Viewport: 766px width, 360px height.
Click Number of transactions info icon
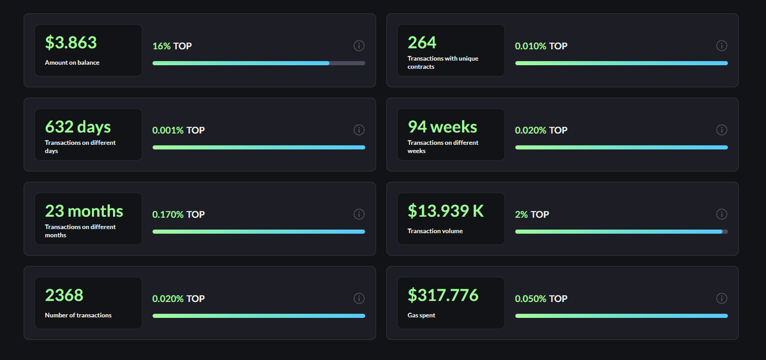[359, 299]
